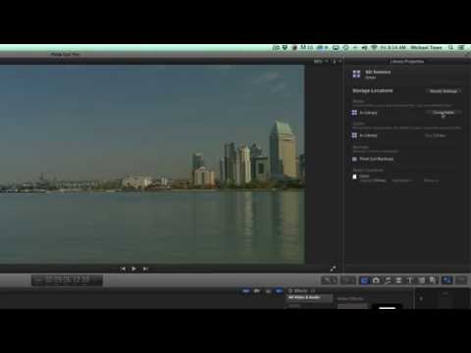
Task: Open the Generators browser
Action: coord(421,280)
